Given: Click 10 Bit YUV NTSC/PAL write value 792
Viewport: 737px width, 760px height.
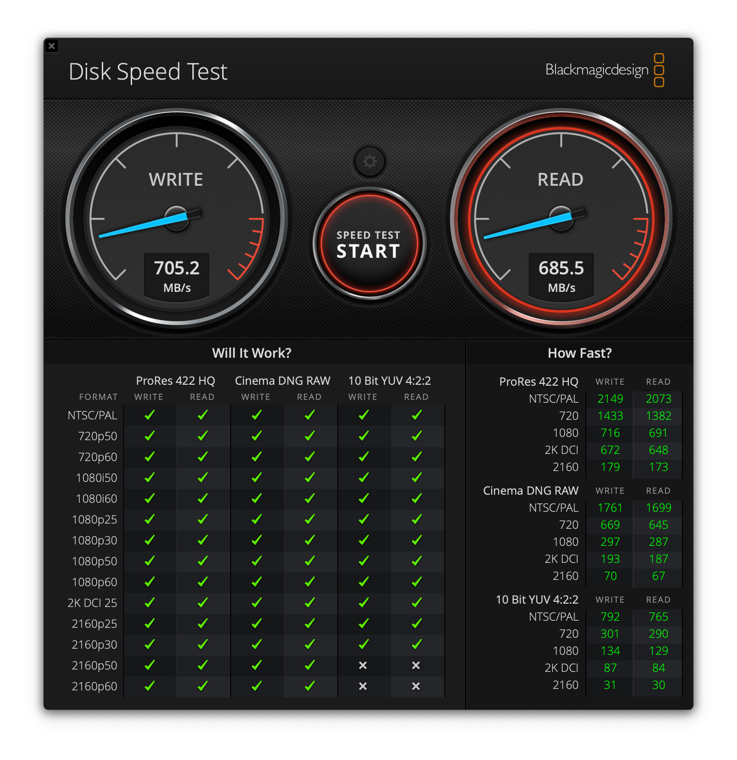Looking at the screenshot, I should 610,617.
